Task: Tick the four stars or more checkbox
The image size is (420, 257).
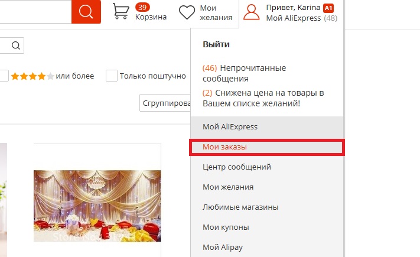Action: coord(4,76)
